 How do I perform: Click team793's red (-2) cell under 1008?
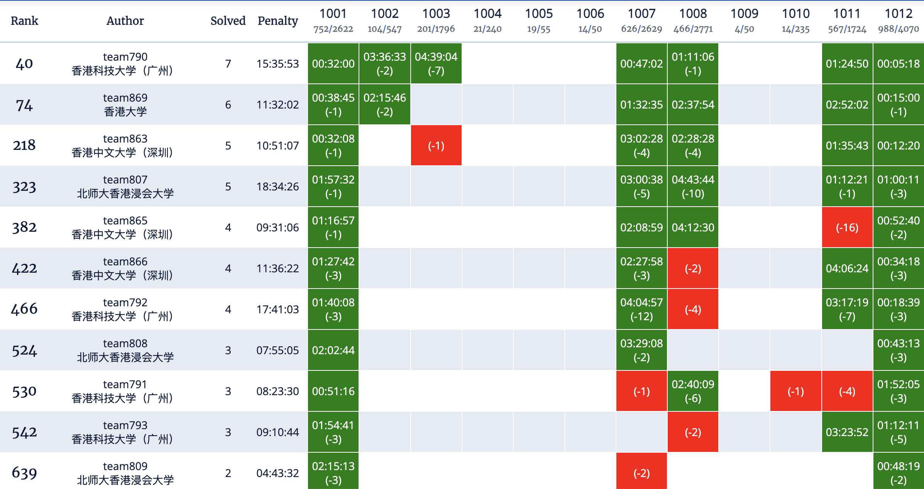[x=693, y=432]
